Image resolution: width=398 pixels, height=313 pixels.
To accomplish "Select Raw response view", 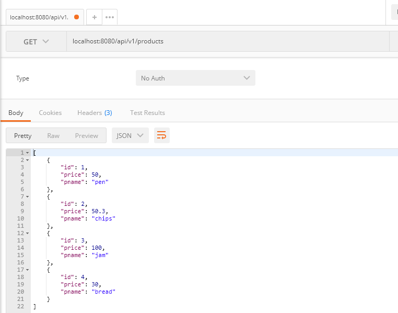I will (x=53, y=135).
